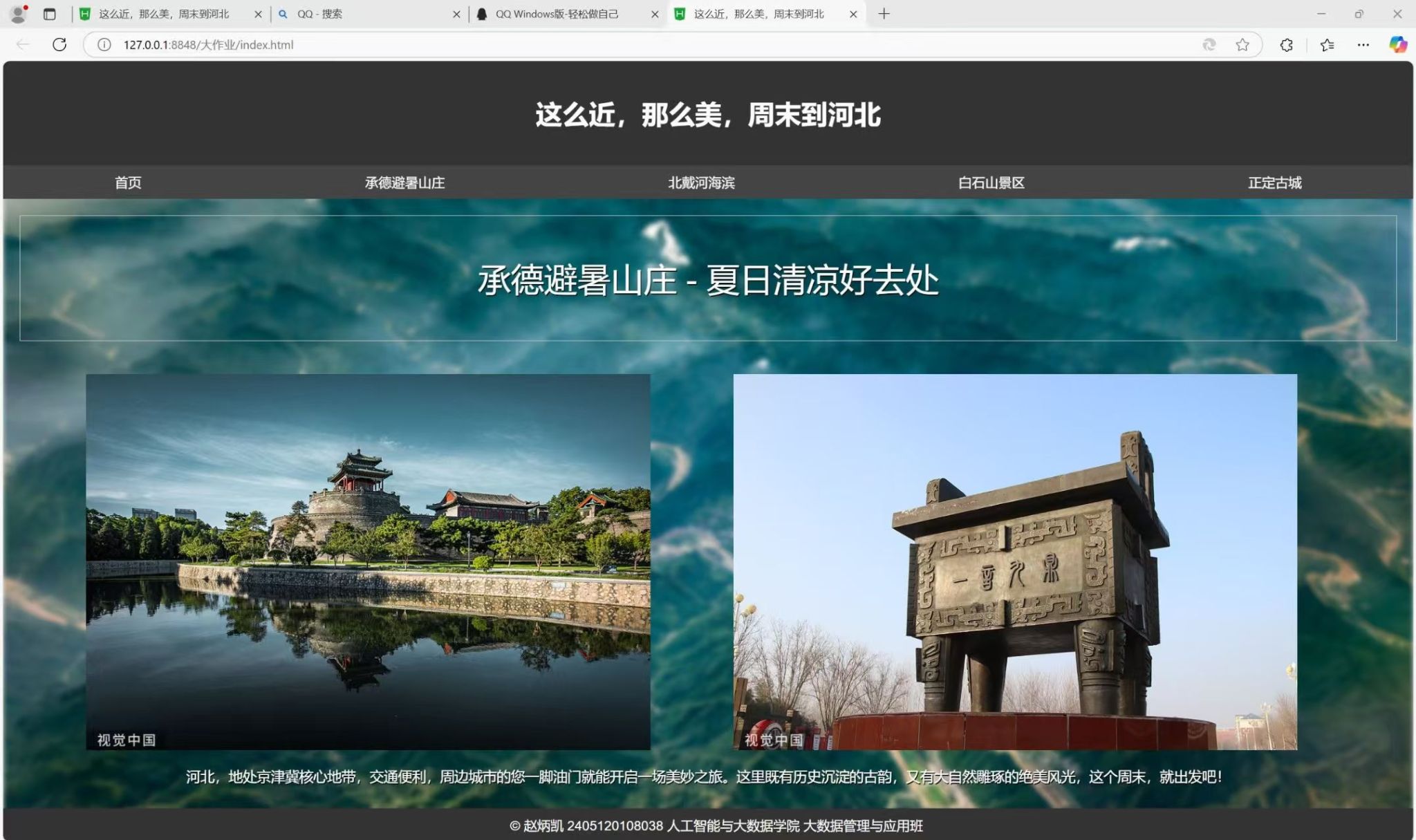Image resolution: width=1416 pixels, height=840 pixels.
Task: Open a new tab with plus button
Action: click(x=884, y=14)
